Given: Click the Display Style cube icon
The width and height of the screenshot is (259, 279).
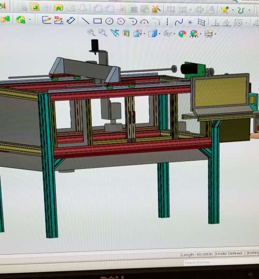Looking at the screenshot, I should (153, 34).
